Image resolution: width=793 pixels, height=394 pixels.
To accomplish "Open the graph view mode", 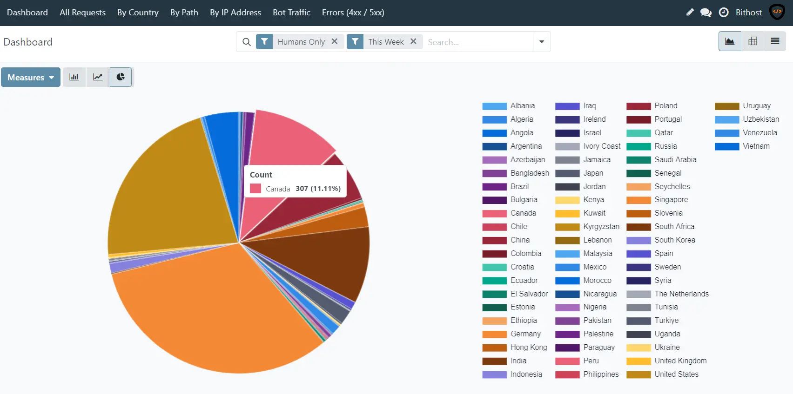I will 730,41.
